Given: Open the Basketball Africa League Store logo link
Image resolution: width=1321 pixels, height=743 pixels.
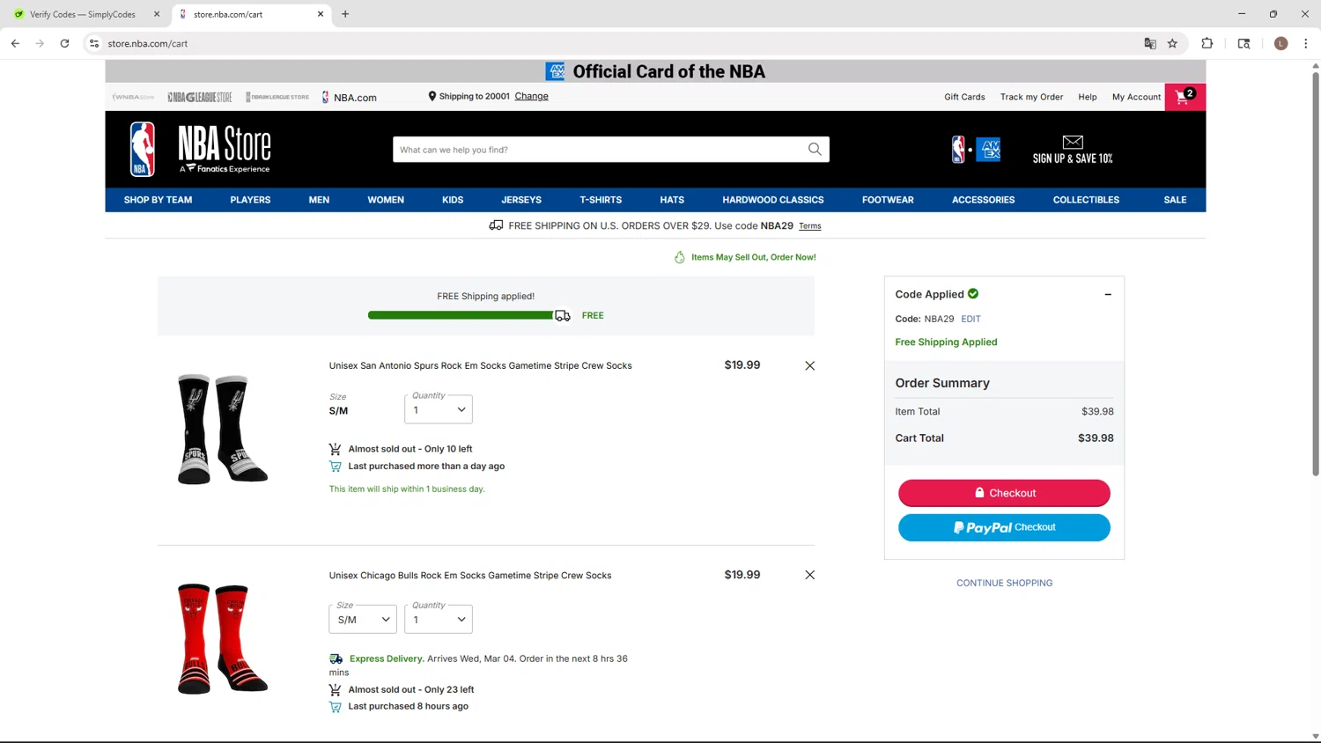Looking at the screenshot, I should tap(277, 97).
